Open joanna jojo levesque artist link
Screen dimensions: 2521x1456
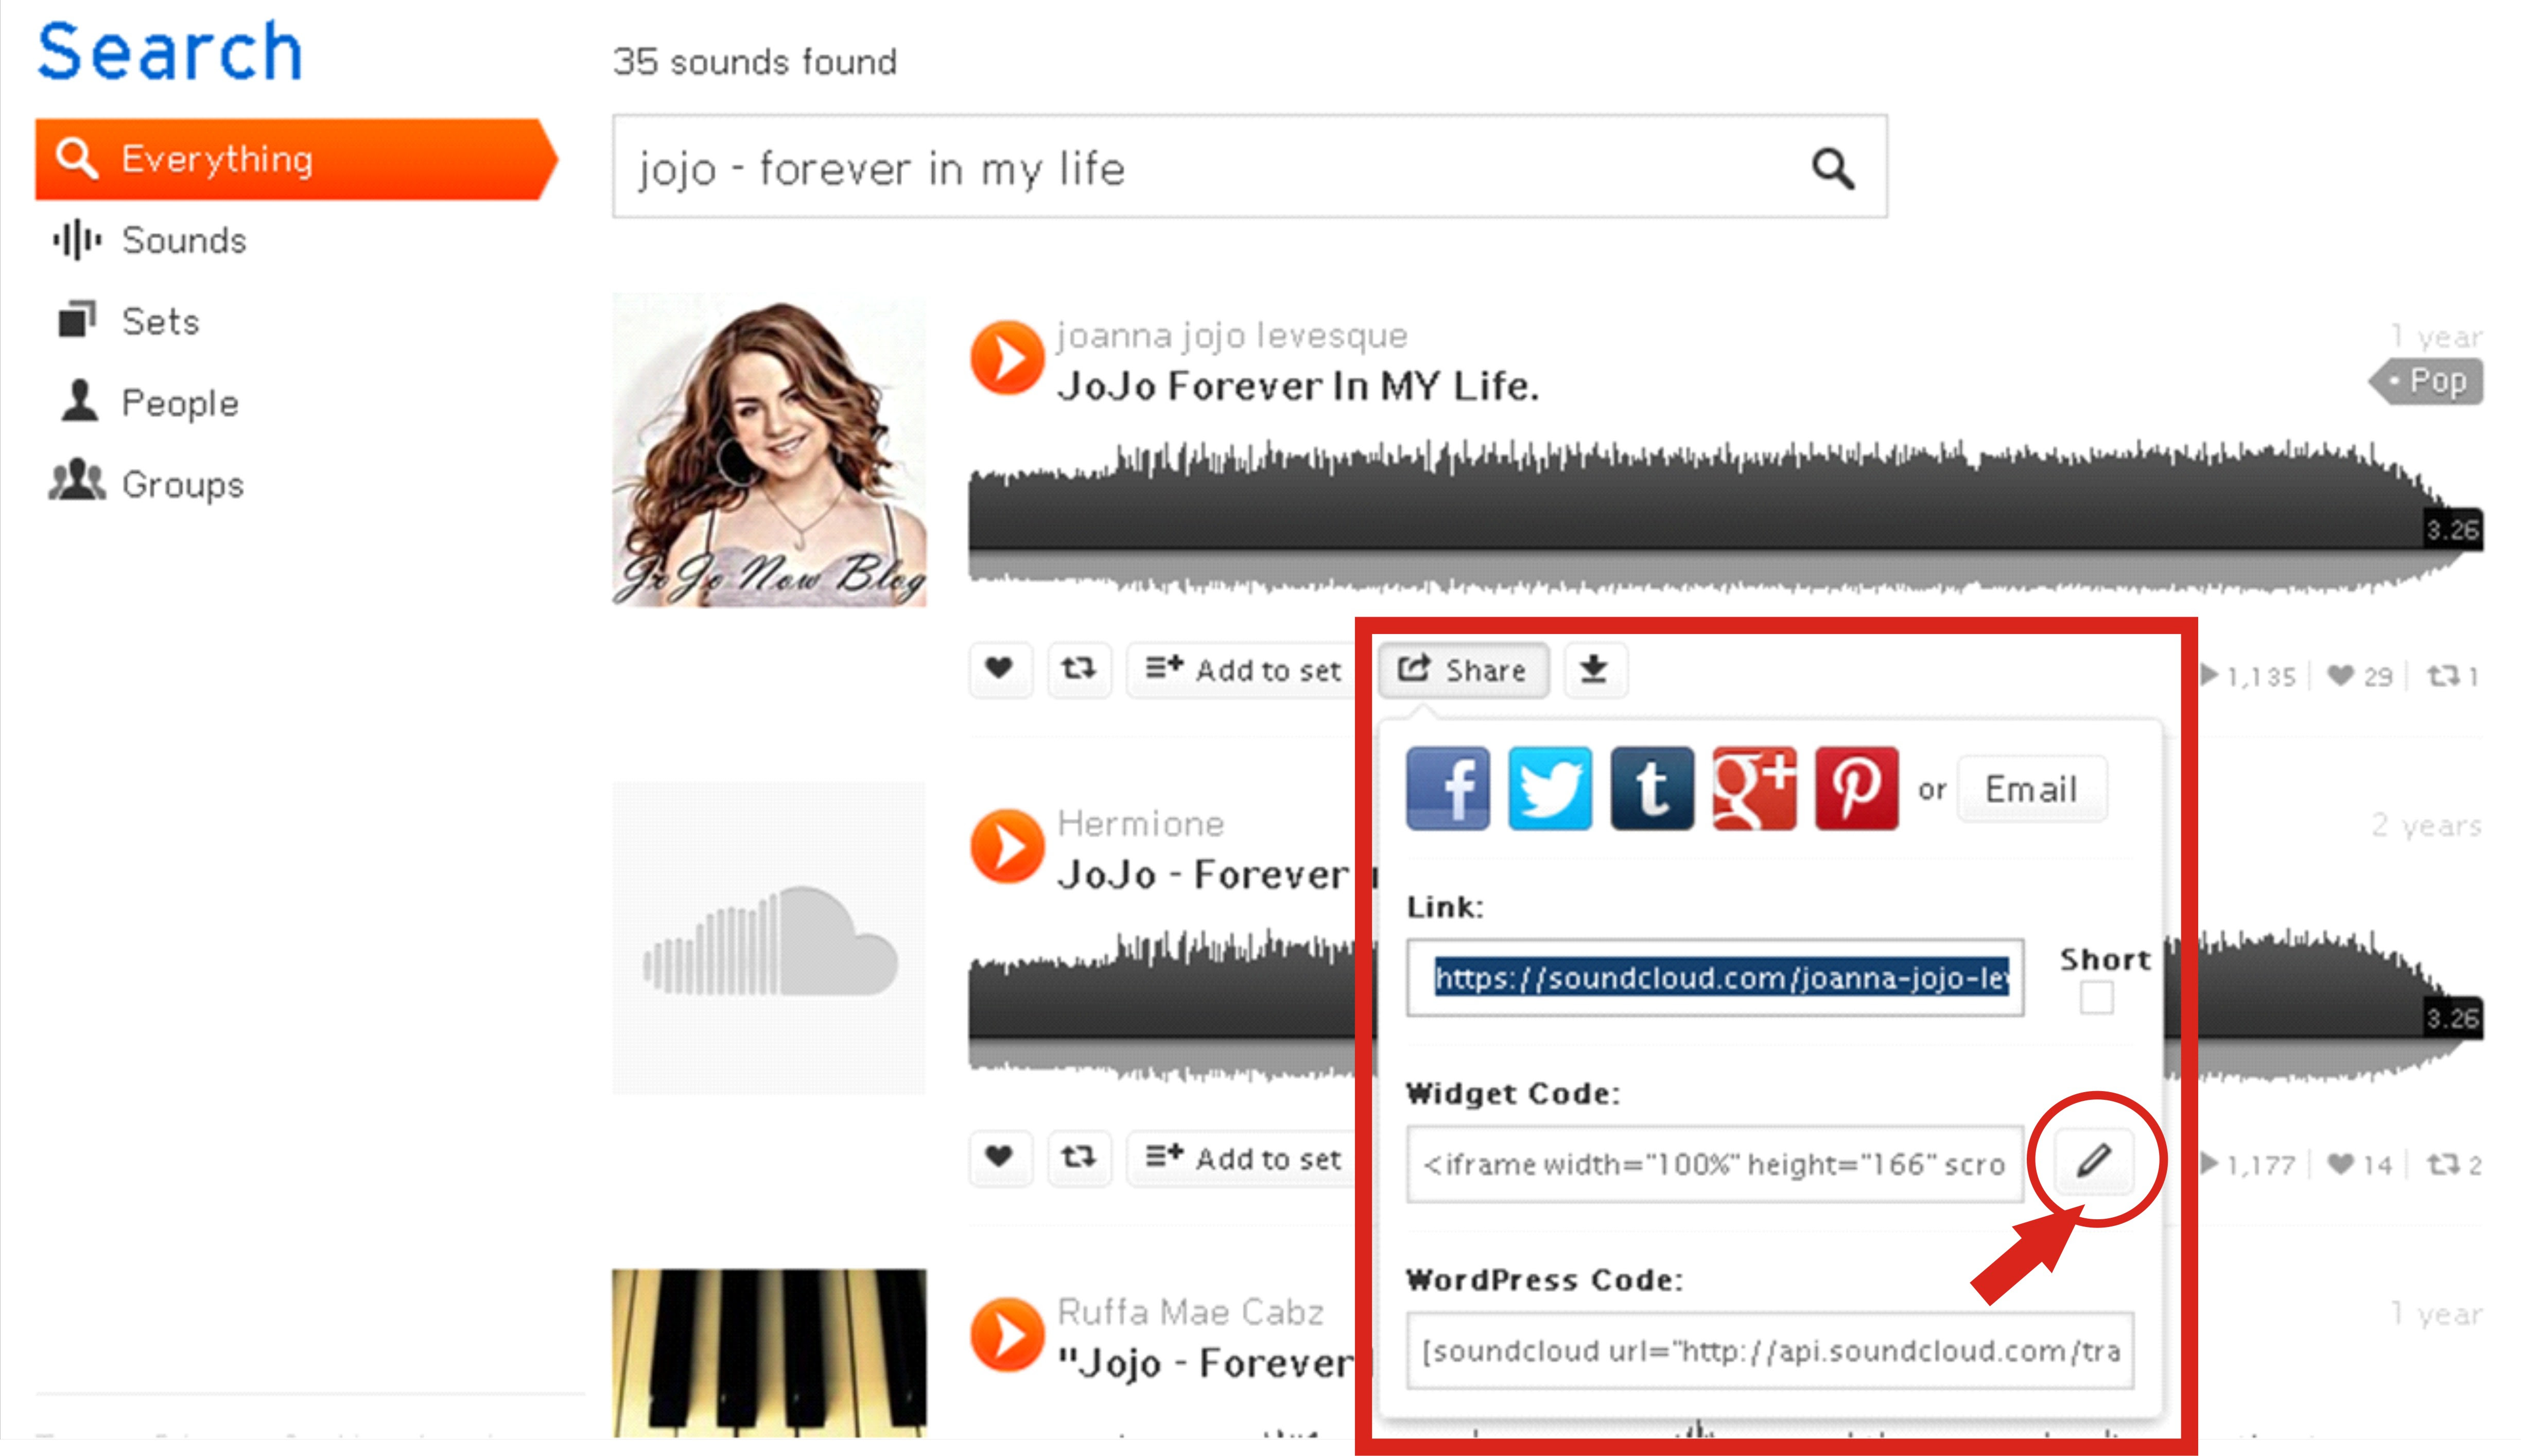pos(1231,335)
